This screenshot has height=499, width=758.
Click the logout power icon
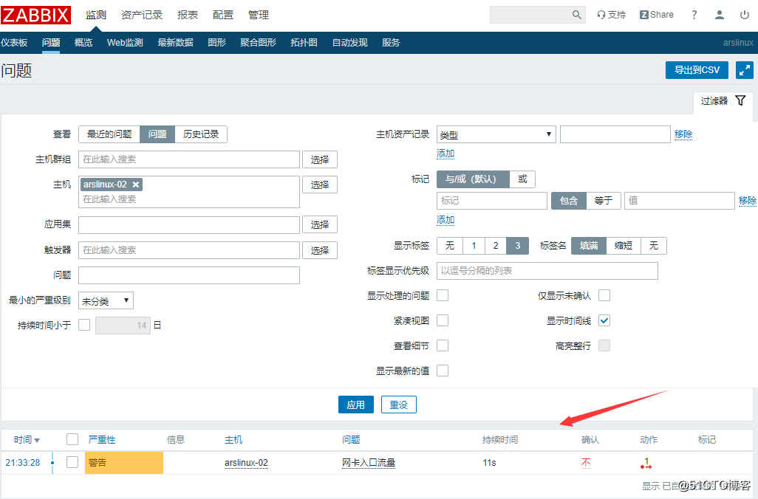click(x=745, y=15)
